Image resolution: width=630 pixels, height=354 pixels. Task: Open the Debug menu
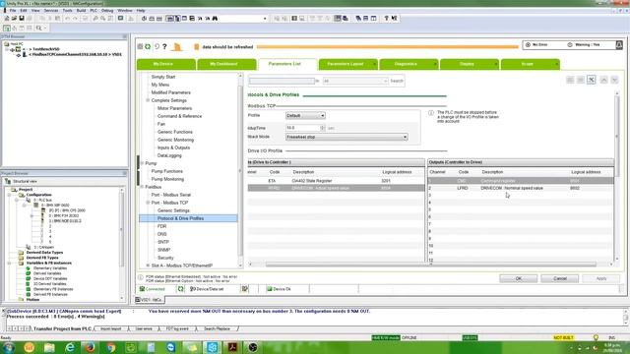tap(107, 11)
